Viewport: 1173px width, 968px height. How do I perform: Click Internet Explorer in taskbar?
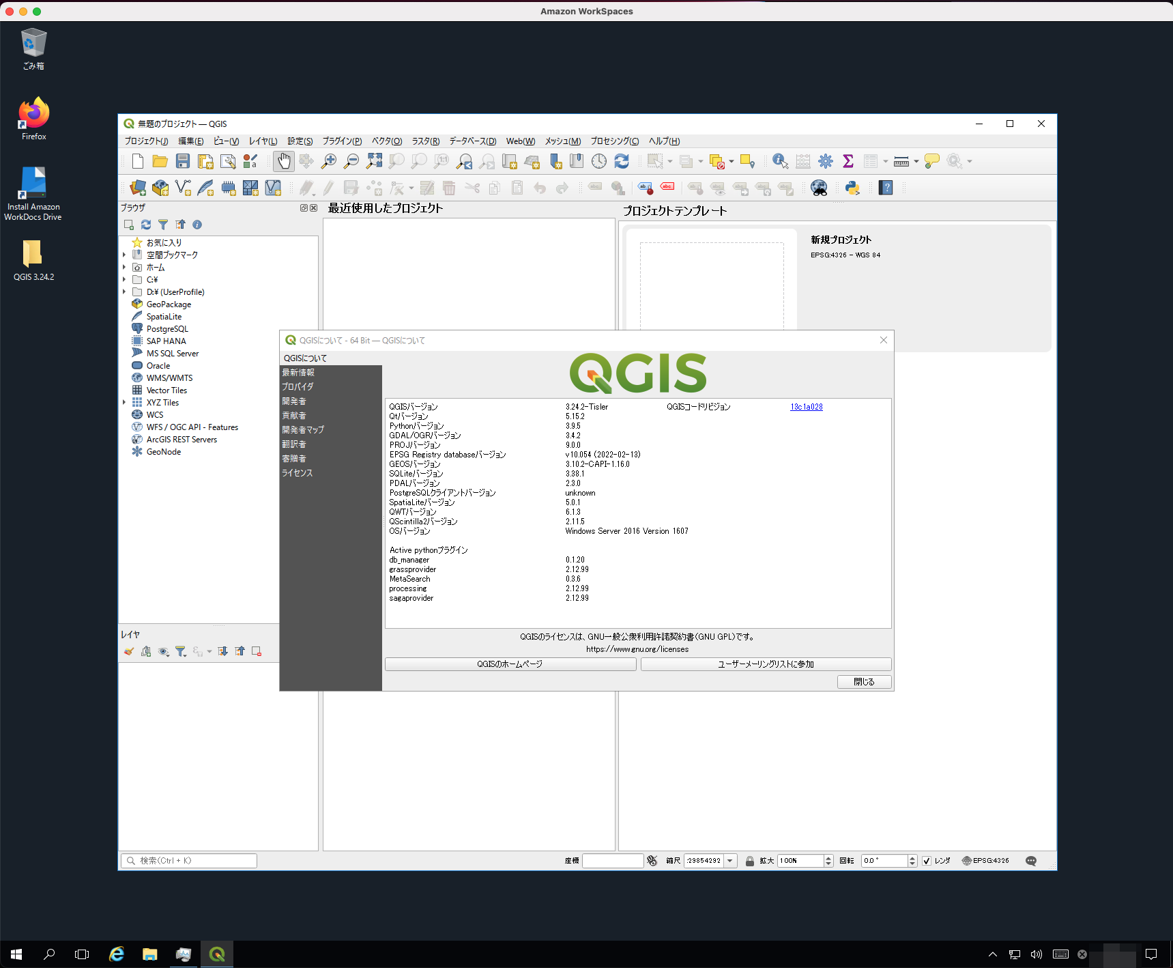117,954
